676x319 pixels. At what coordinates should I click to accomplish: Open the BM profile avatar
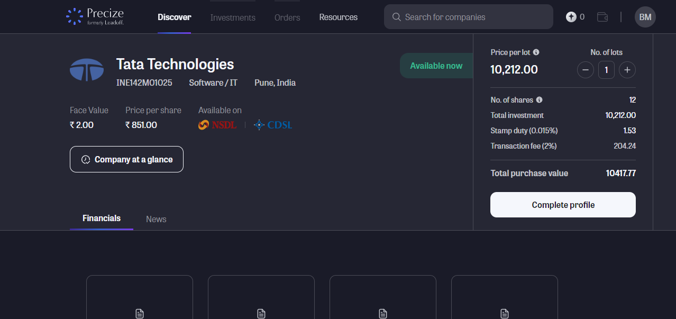click(645, 17)
